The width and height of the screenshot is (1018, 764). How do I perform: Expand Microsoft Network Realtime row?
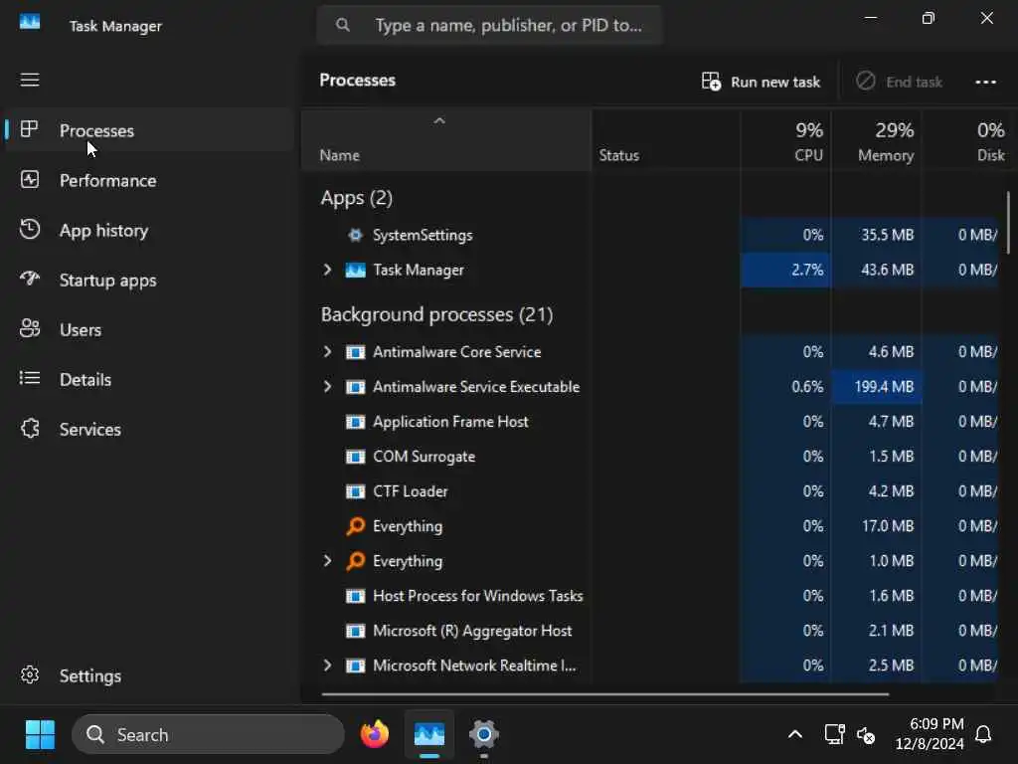pos(327,666)
